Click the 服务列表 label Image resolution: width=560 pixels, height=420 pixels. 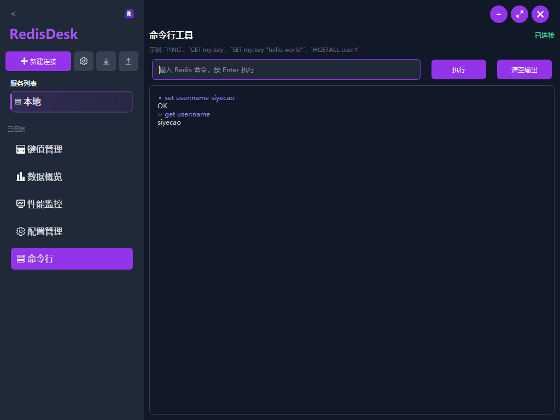(24, 84)
